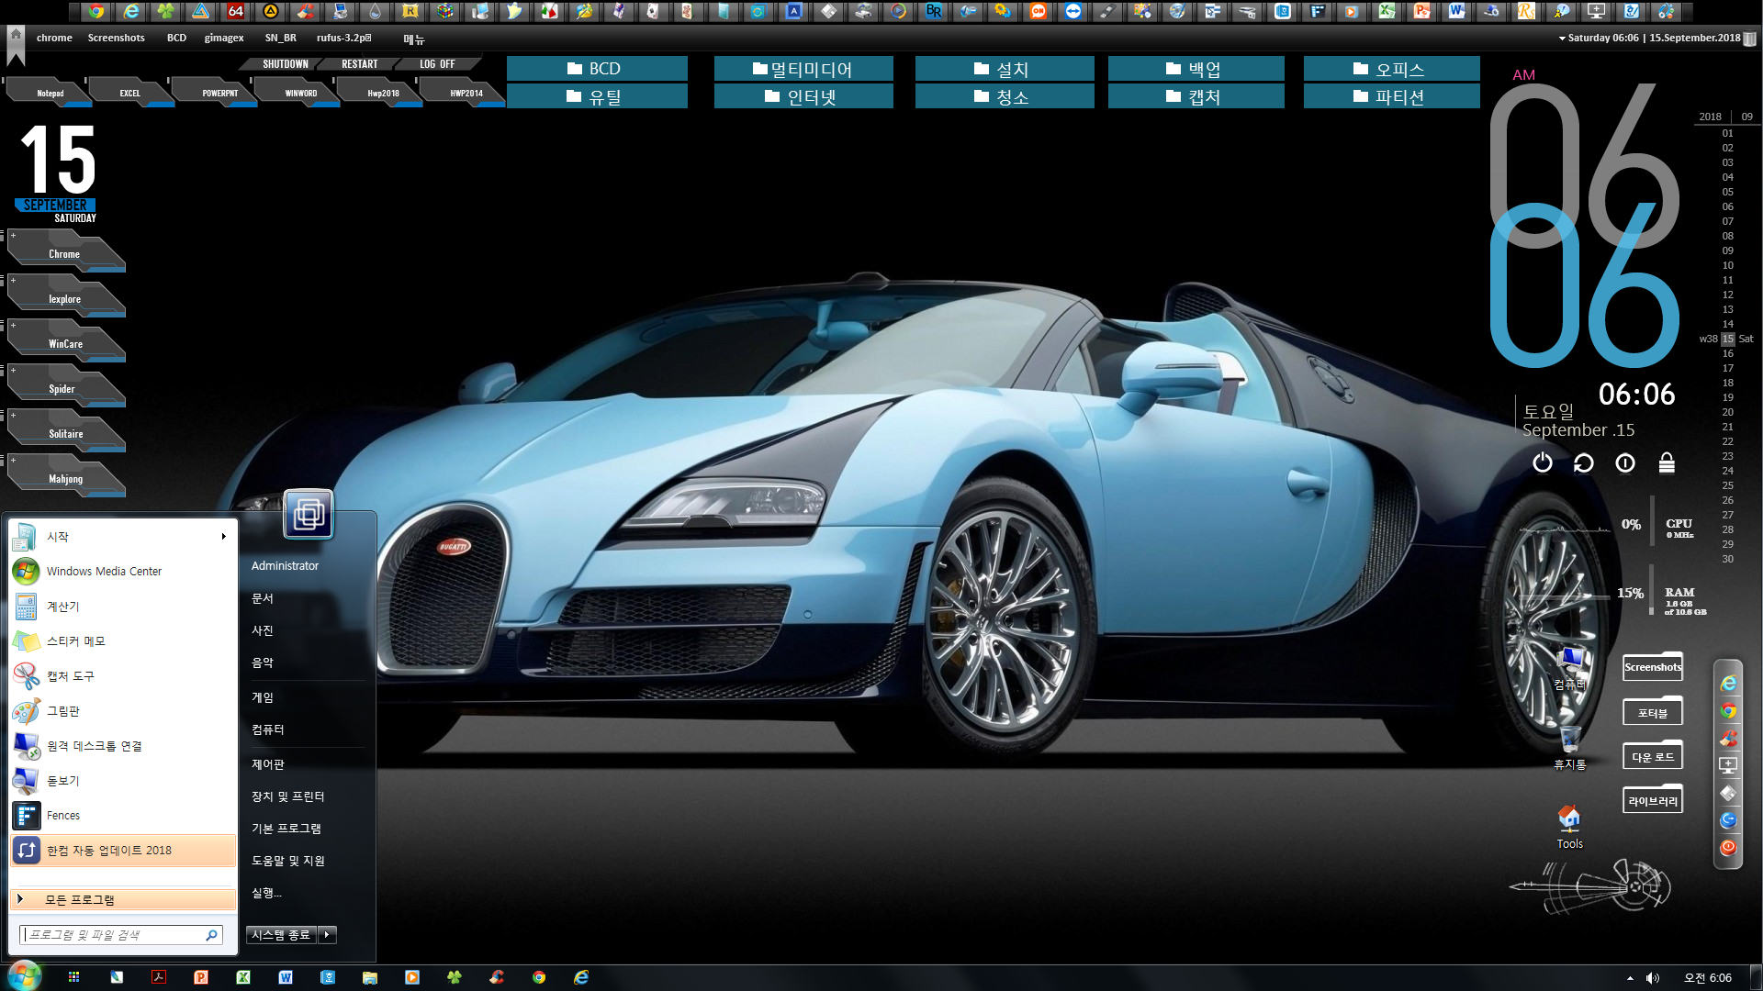Open Chrome from the top icon bar

coord(96,12)
